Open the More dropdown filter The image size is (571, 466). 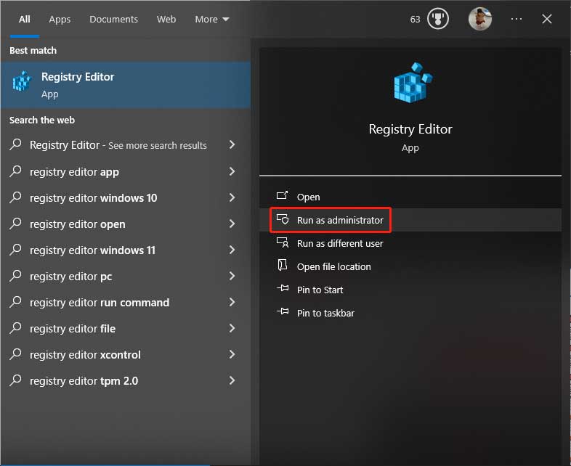(212, 20)
